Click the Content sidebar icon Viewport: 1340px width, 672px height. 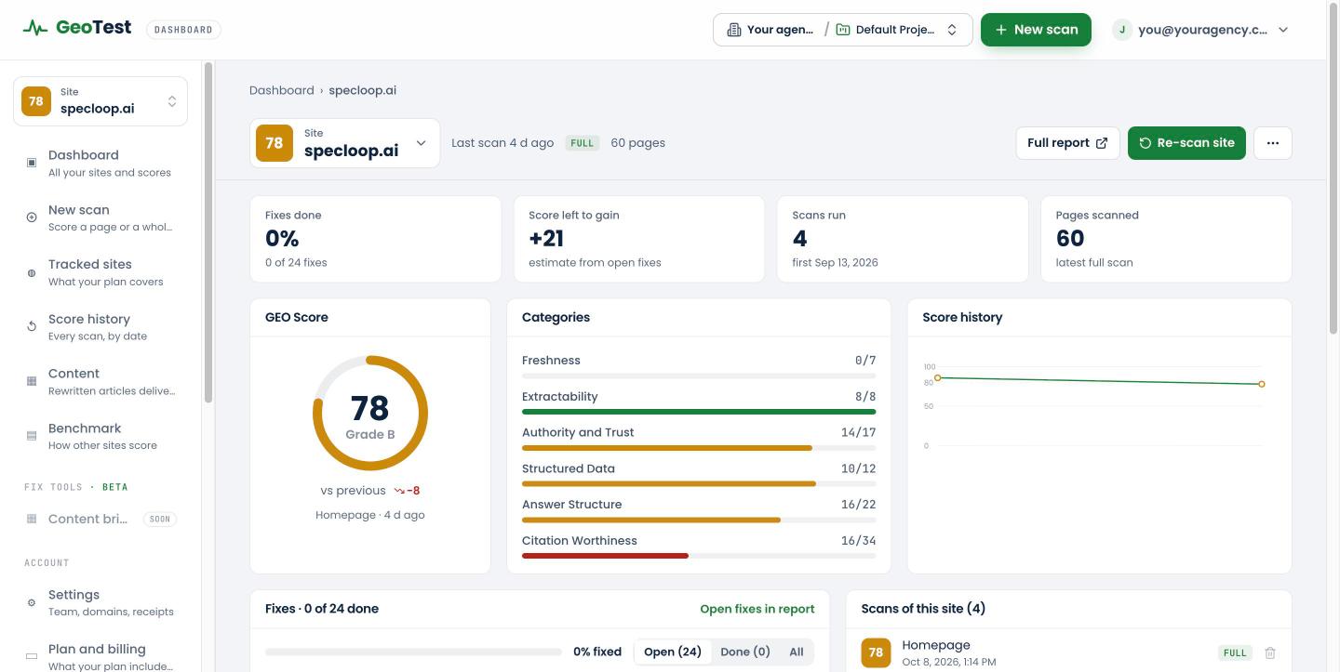coord(32,381)
